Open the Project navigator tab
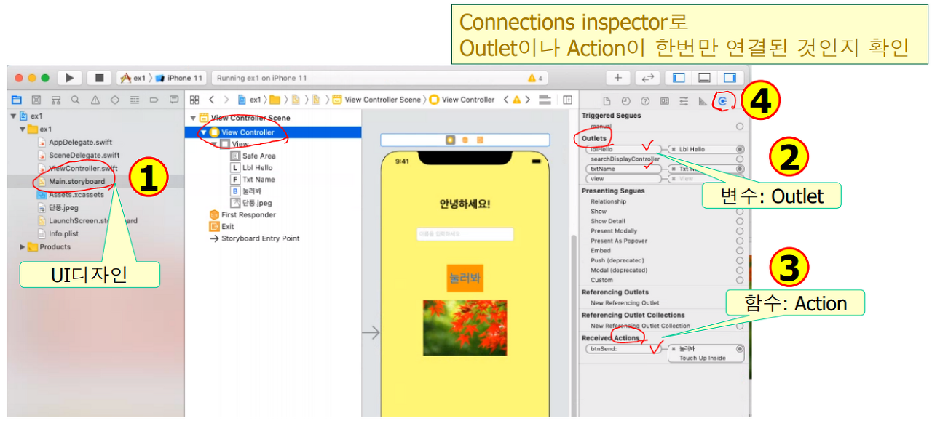This screenshot has width=932, height=421. (16, 100)
